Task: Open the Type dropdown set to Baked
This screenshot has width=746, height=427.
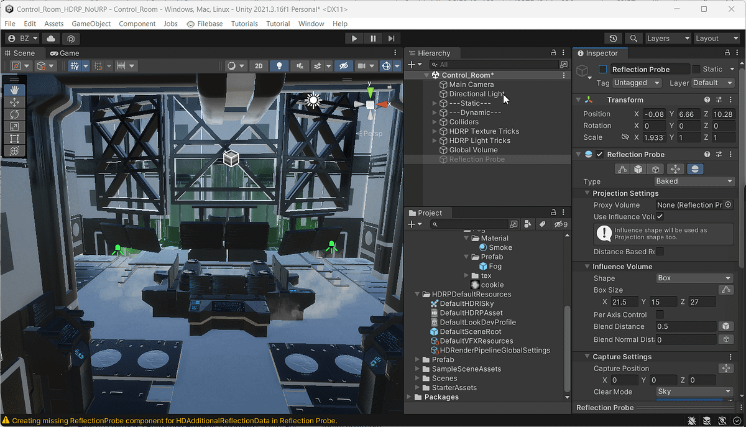Action: pos(694,181)
